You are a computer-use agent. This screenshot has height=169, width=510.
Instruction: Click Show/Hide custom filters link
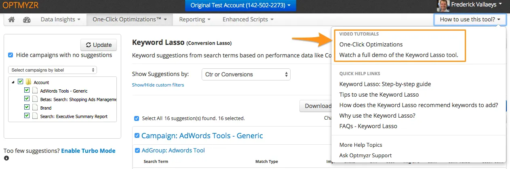tap(158, 85)
